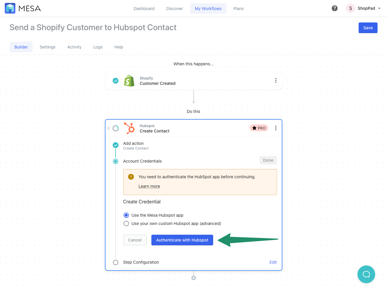The width and height of the screenshot is (387, 295).
Task: Click the disabled Done button
Action: pos(268,160)
